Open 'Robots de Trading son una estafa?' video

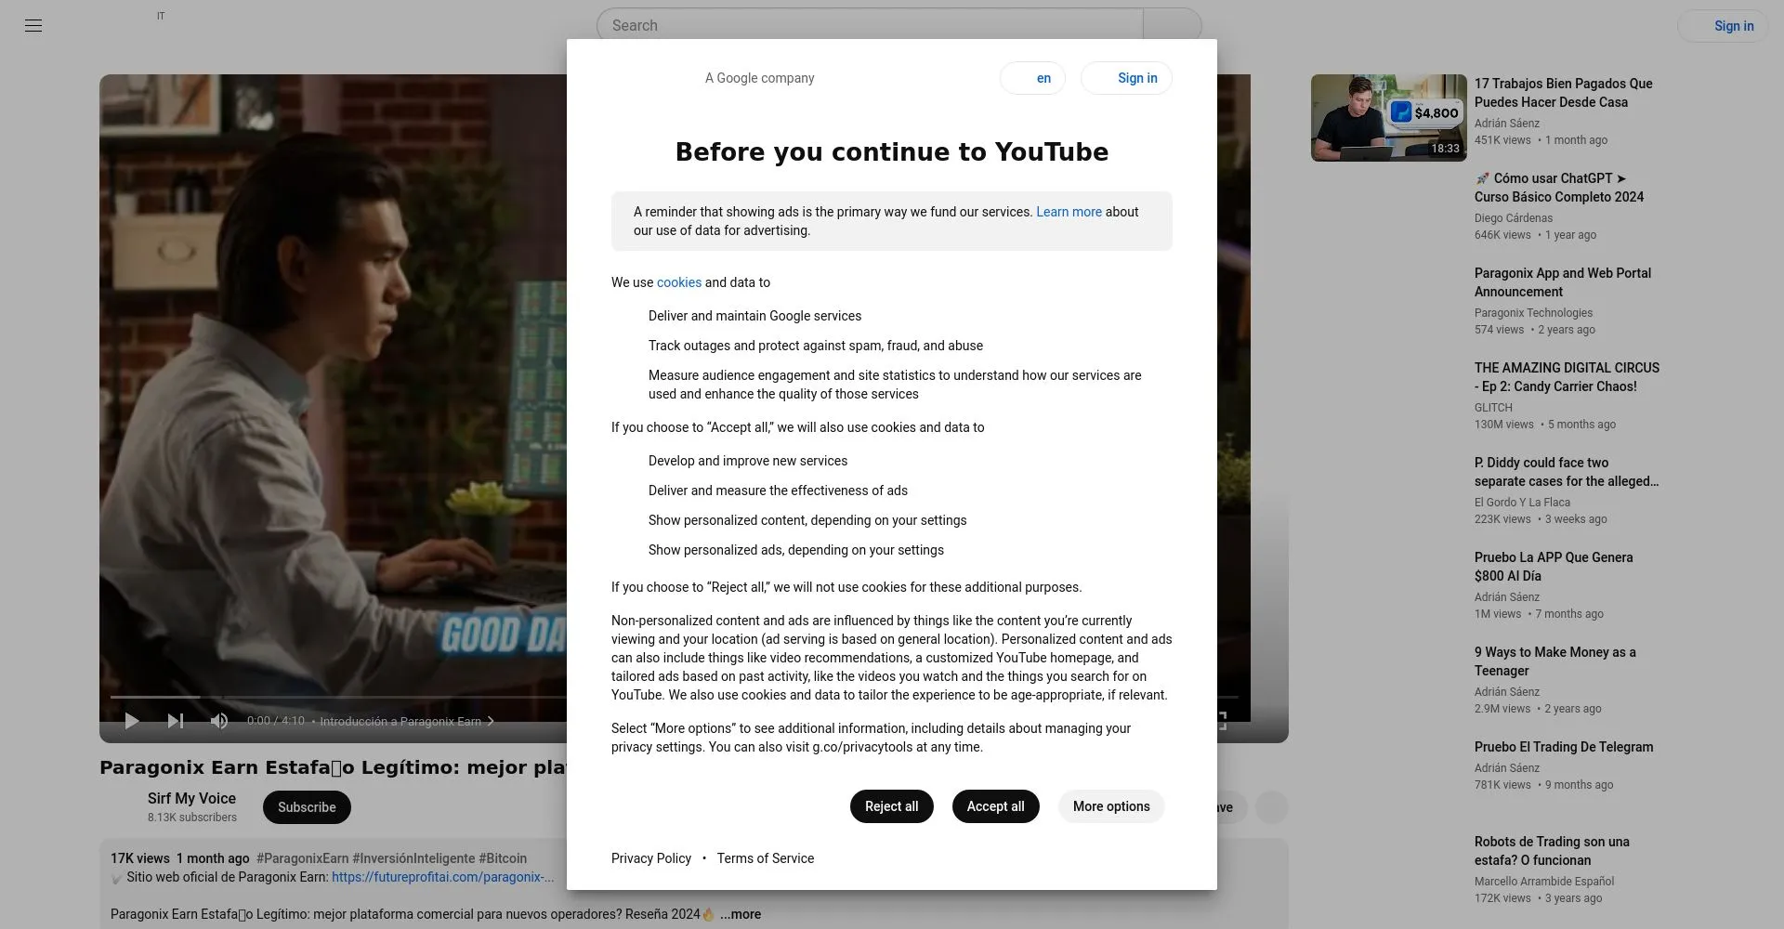1552,851
